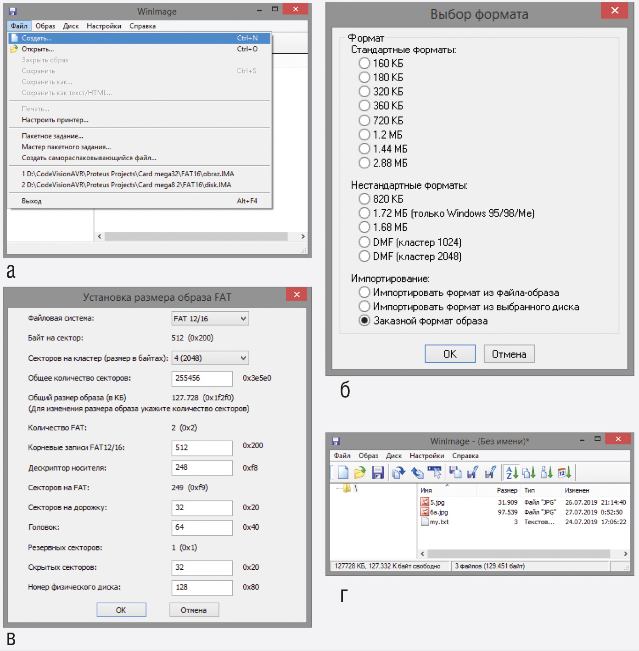Click Создать... in the Файл menu
The image size is (639, 651).
[140, 38]
